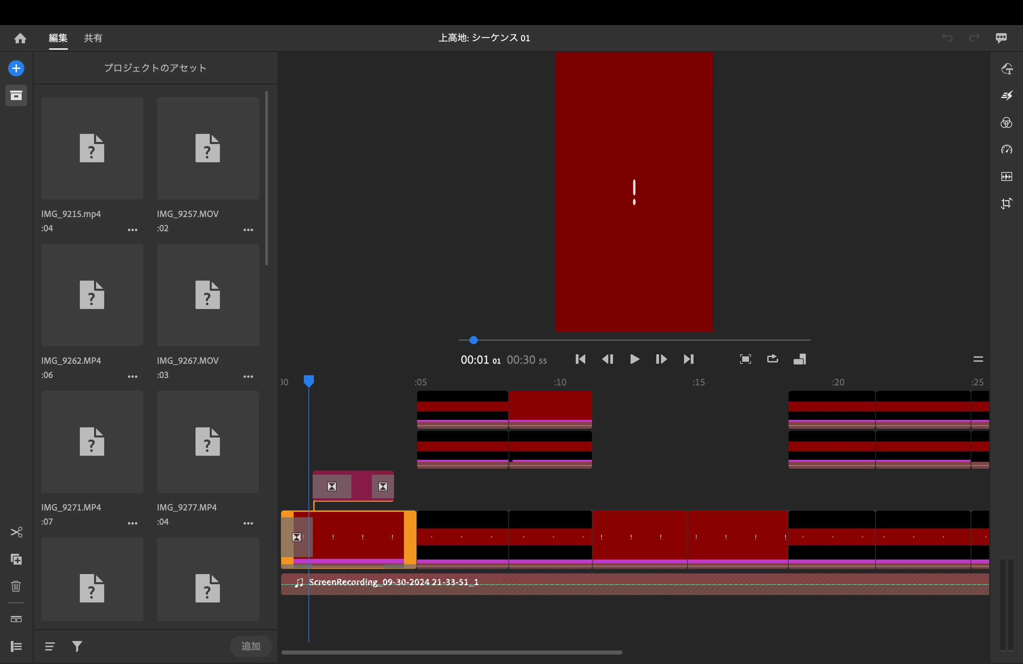Switch to the 共有 tab
The height and width of the screenshot is (664, 1023).
click(x=93, y=38)
